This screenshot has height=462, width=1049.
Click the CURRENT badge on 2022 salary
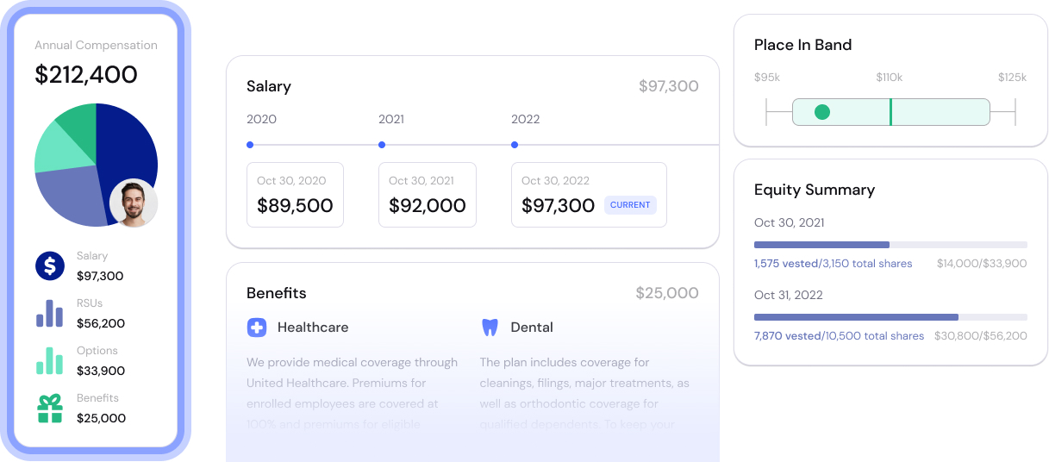pyautogui.click(x=630, y=205)
